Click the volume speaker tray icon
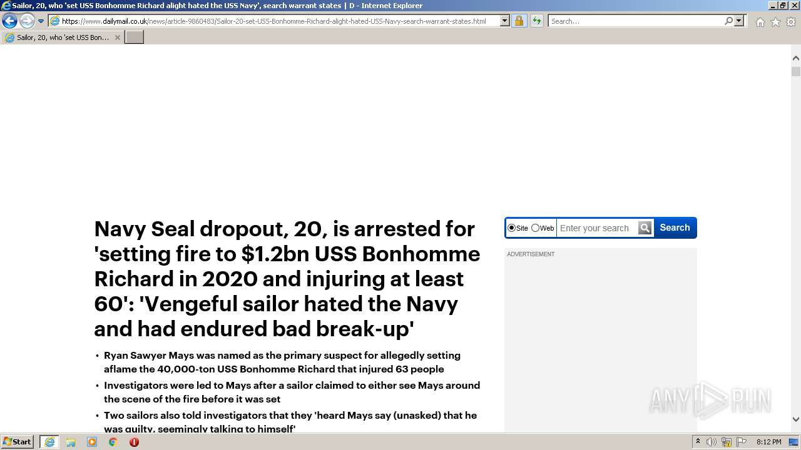The height and width of the screenshot is (450, 801). pos(712,442)
